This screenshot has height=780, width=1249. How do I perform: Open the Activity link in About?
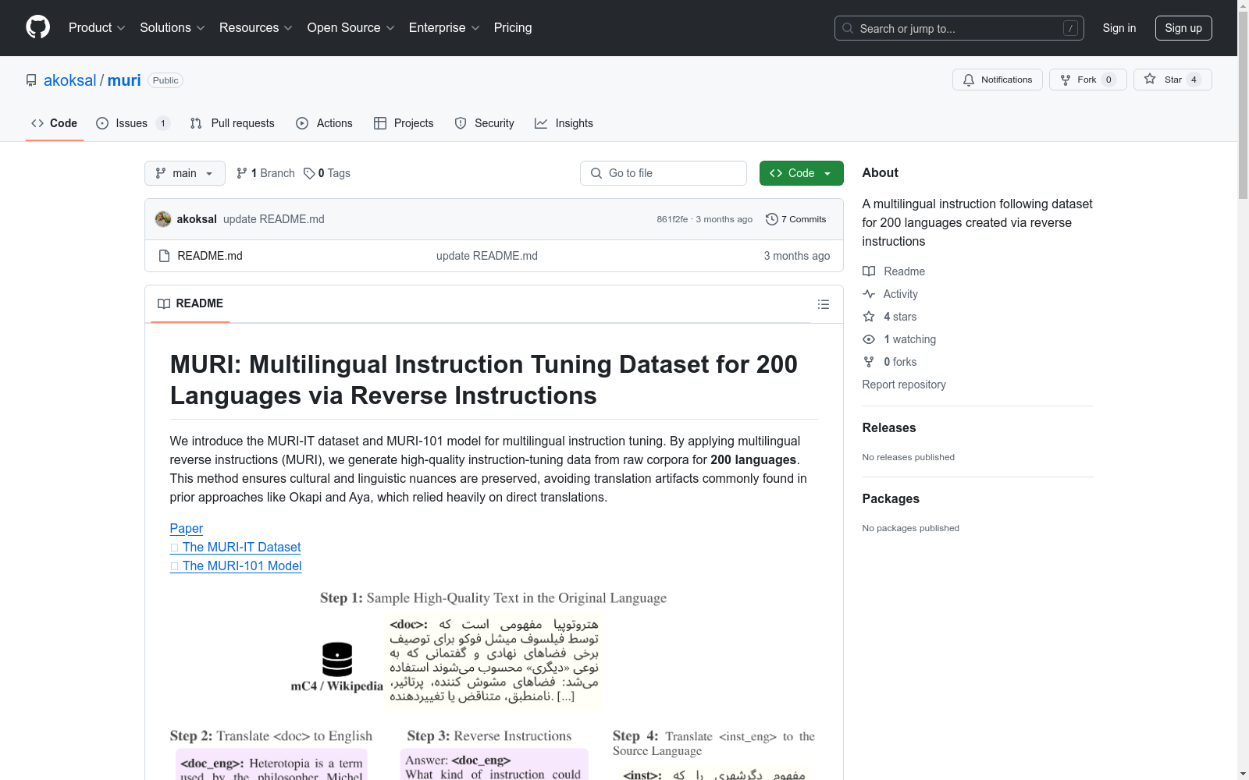tap(899, 294)
